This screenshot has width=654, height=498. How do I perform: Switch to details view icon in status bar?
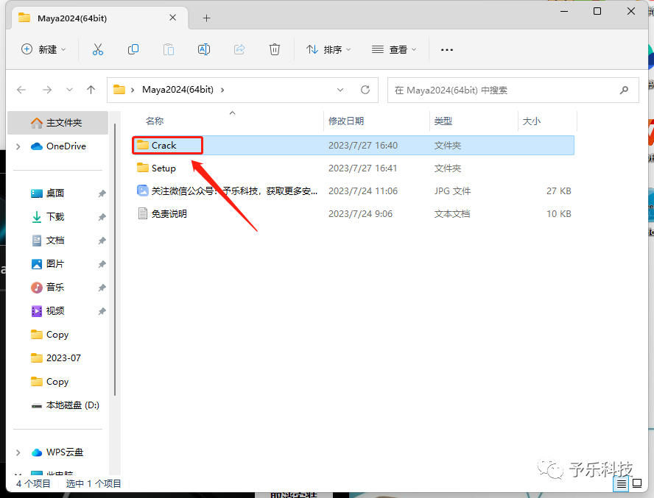[x=622, y=483]
